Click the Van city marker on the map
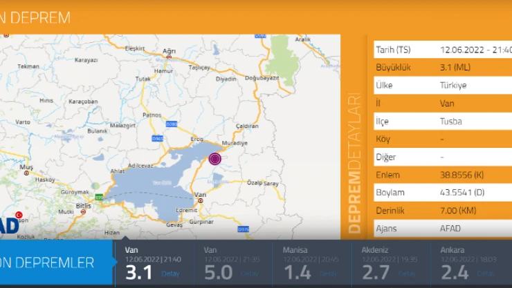This screenshot has height=288, width=512. [199, 189]
